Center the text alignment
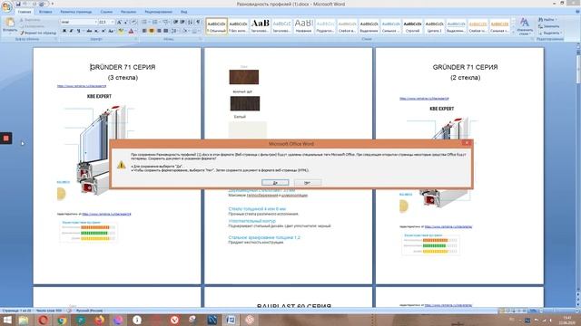The image size is (581, 326). point(152,31)
